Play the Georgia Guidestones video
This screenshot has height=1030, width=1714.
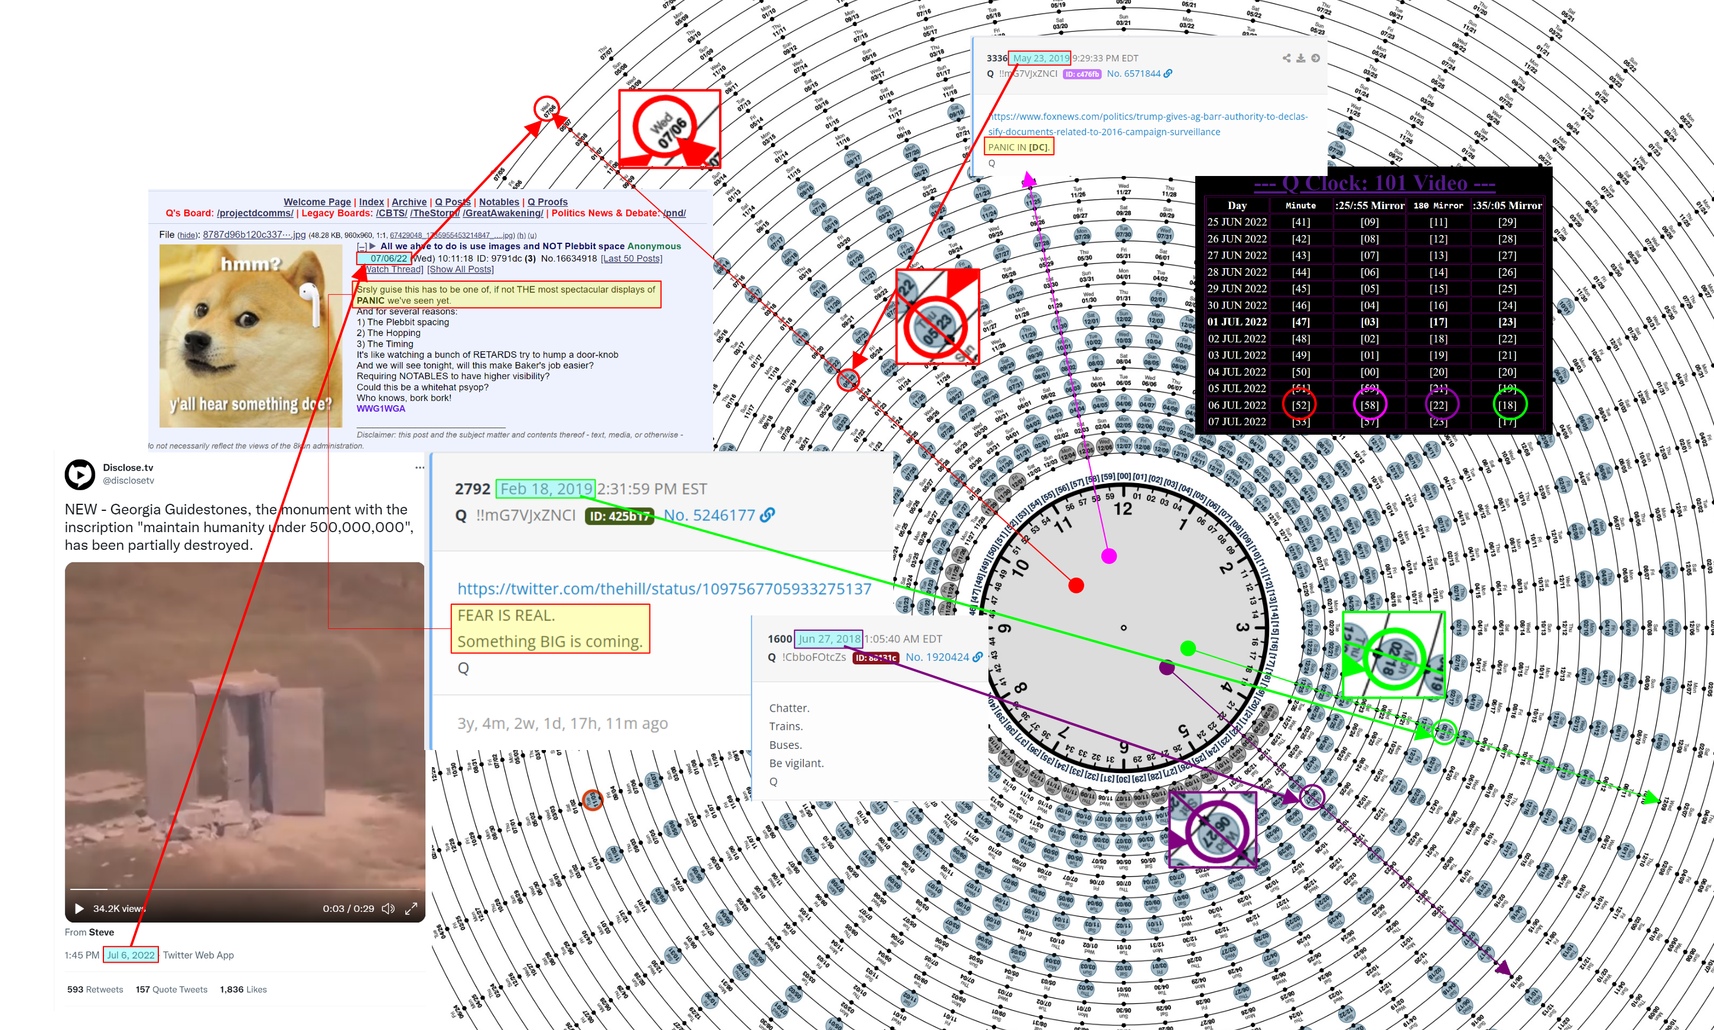tap(79, 908)
